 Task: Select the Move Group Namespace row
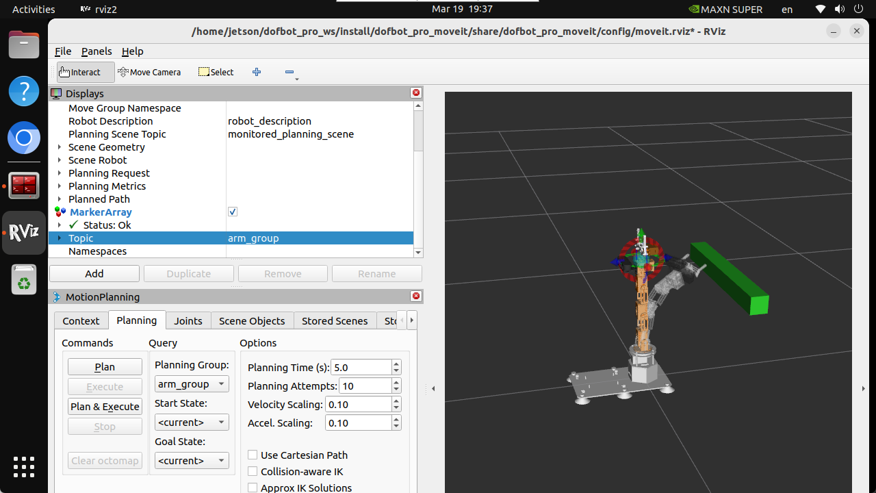coord(231,108)
